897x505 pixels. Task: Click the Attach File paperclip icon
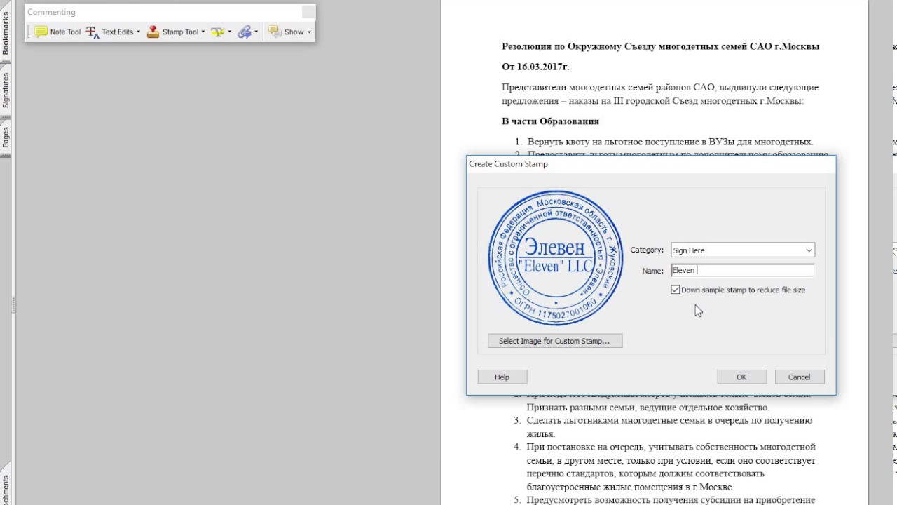pos(244,32)
